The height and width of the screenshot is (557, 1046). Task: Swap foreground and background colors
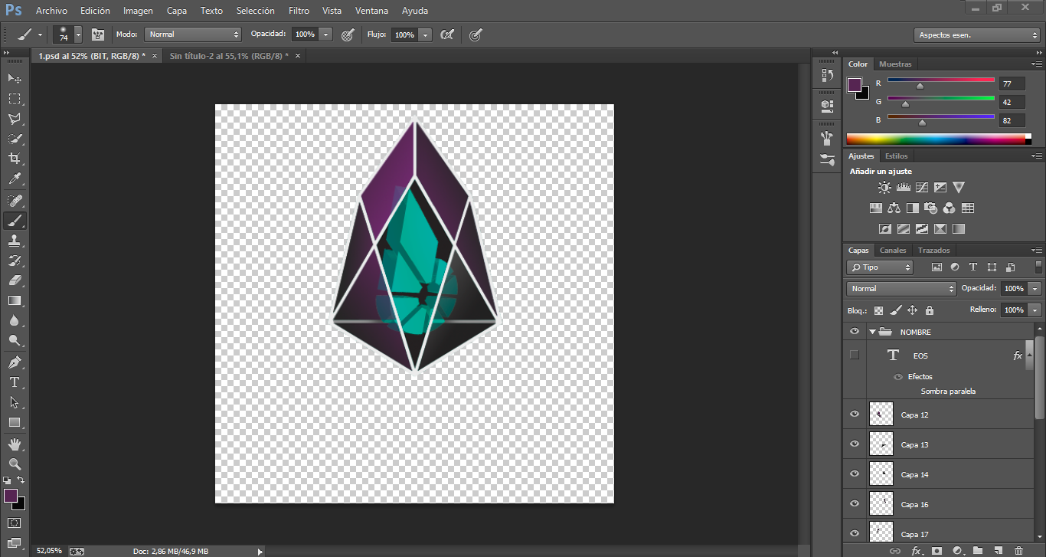21,480
